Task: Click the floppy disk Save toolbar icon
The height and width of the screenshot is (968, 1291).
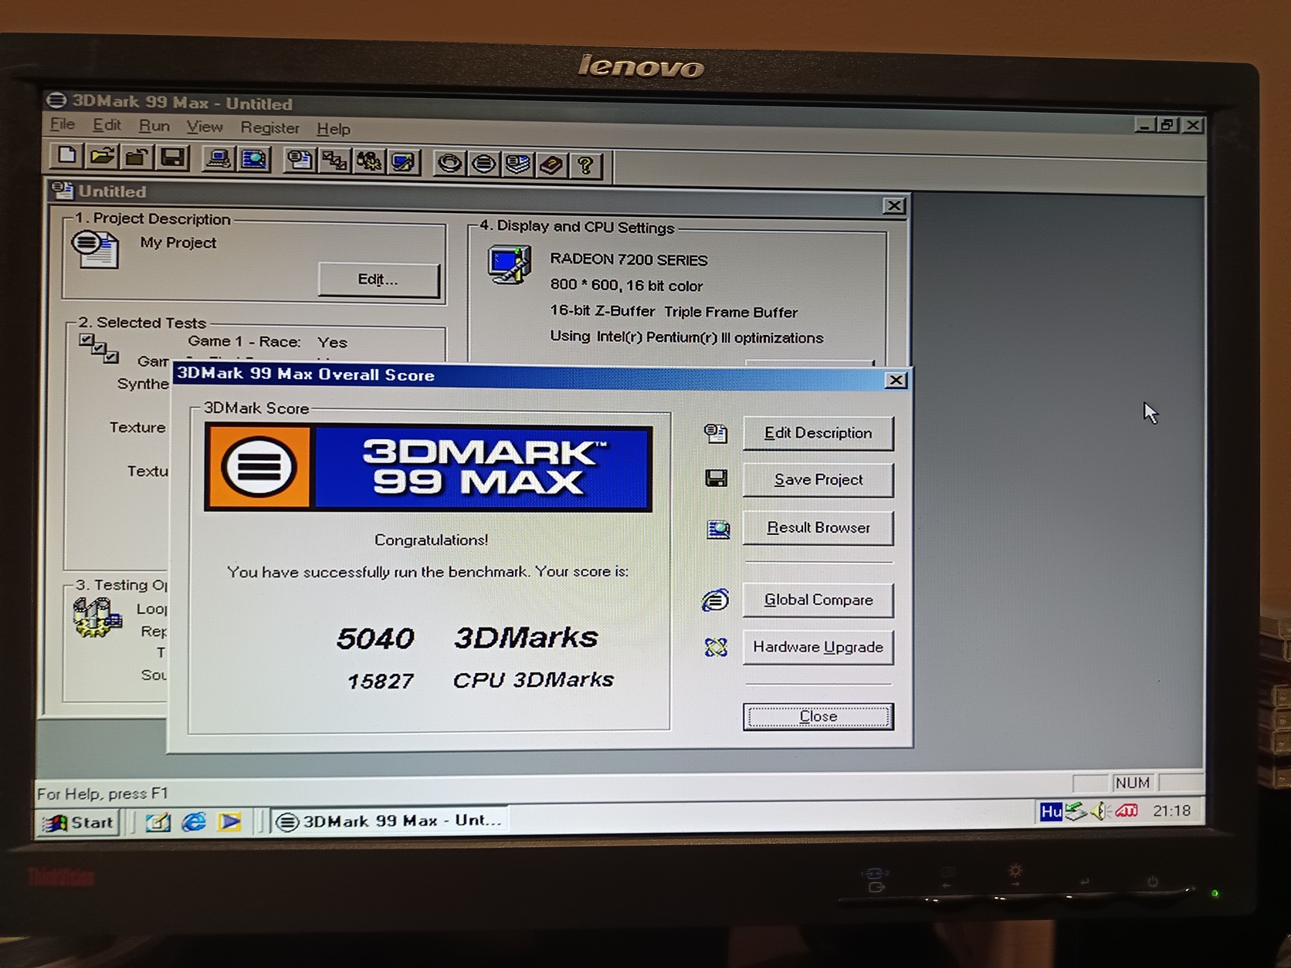Action: [172, 159]
